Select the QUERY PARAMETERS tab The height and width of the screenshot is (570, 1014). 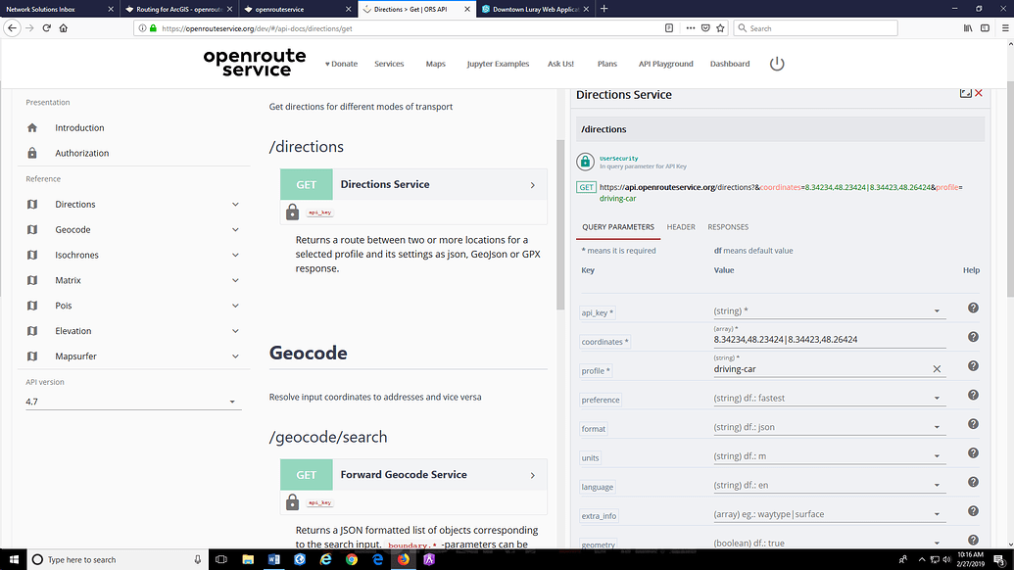coord(618,227)
